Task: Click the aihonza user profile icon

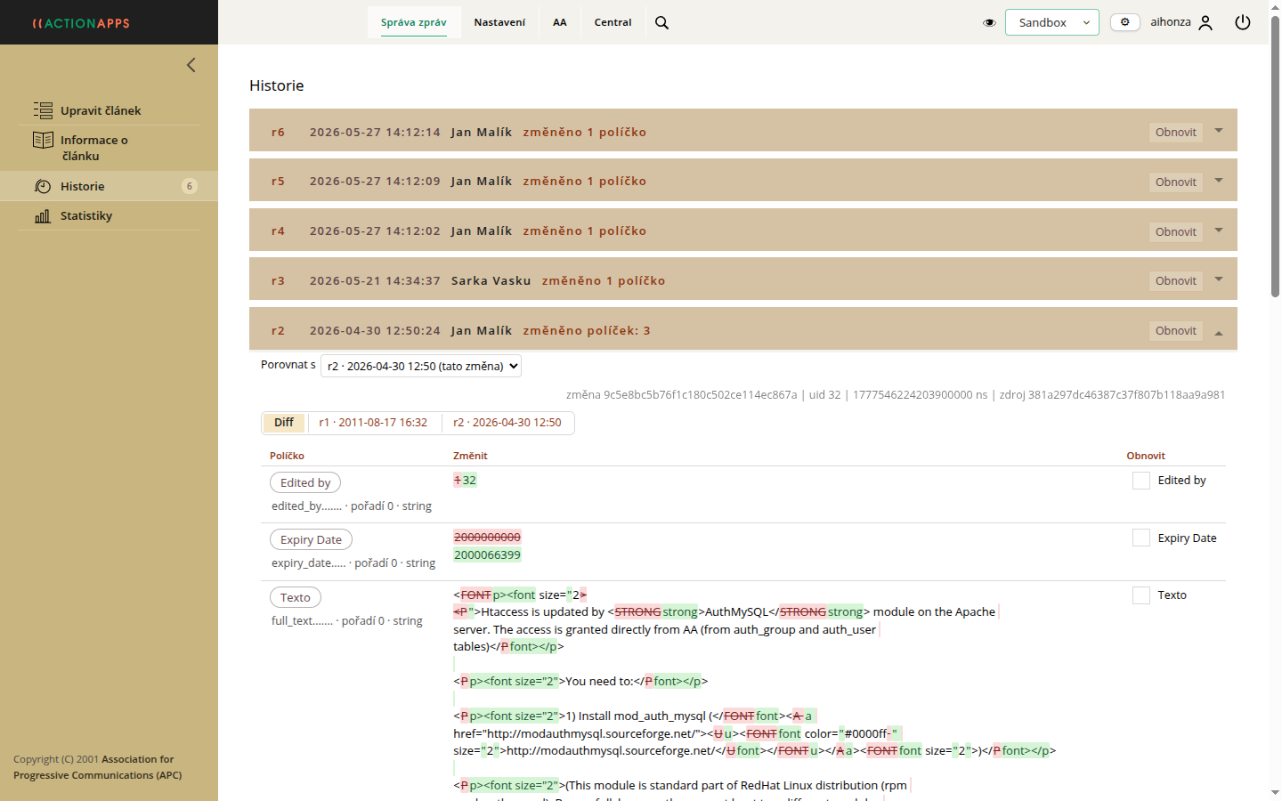Action: point(1205,22)
